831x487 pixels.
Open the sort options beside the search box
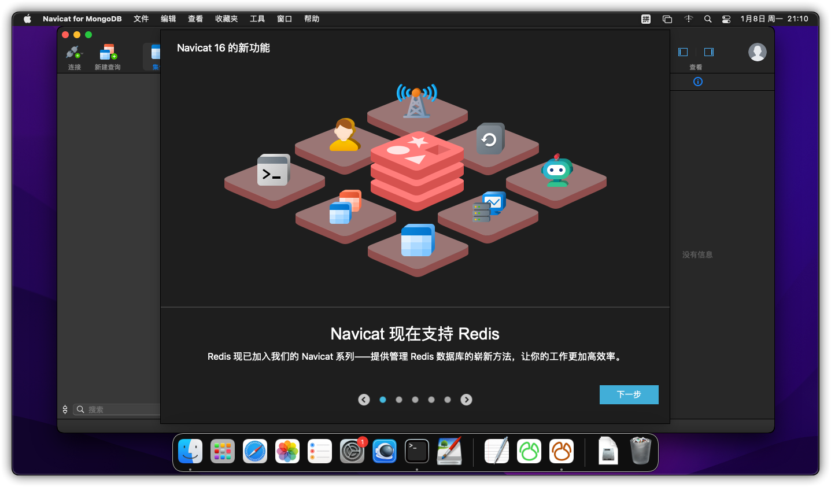tap(65, 409)
